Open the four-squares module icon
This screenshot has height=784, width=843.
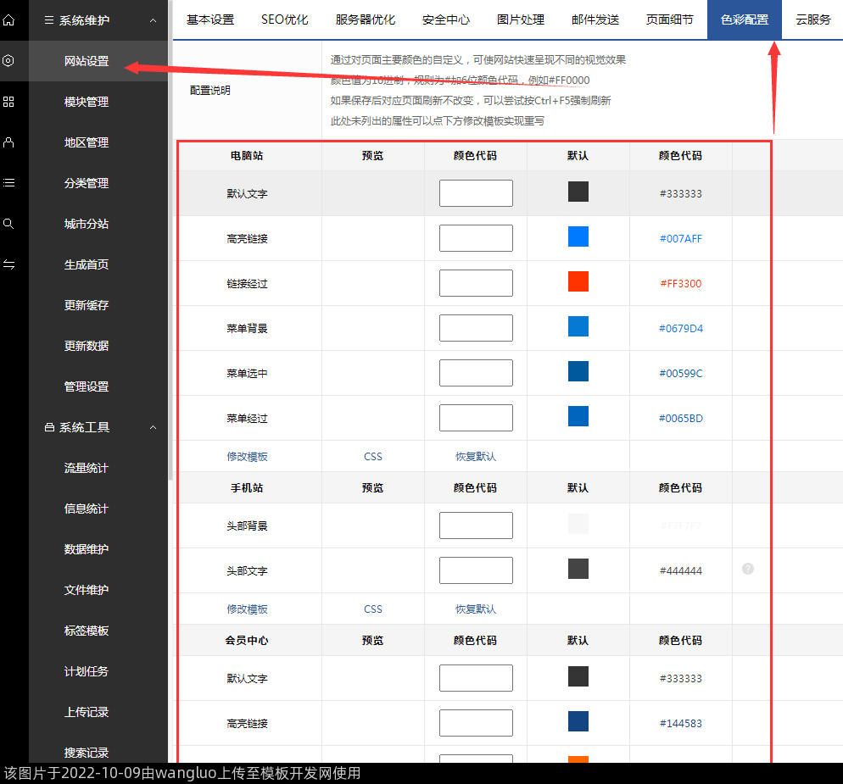pyautogui.click(x=8, y=102)
